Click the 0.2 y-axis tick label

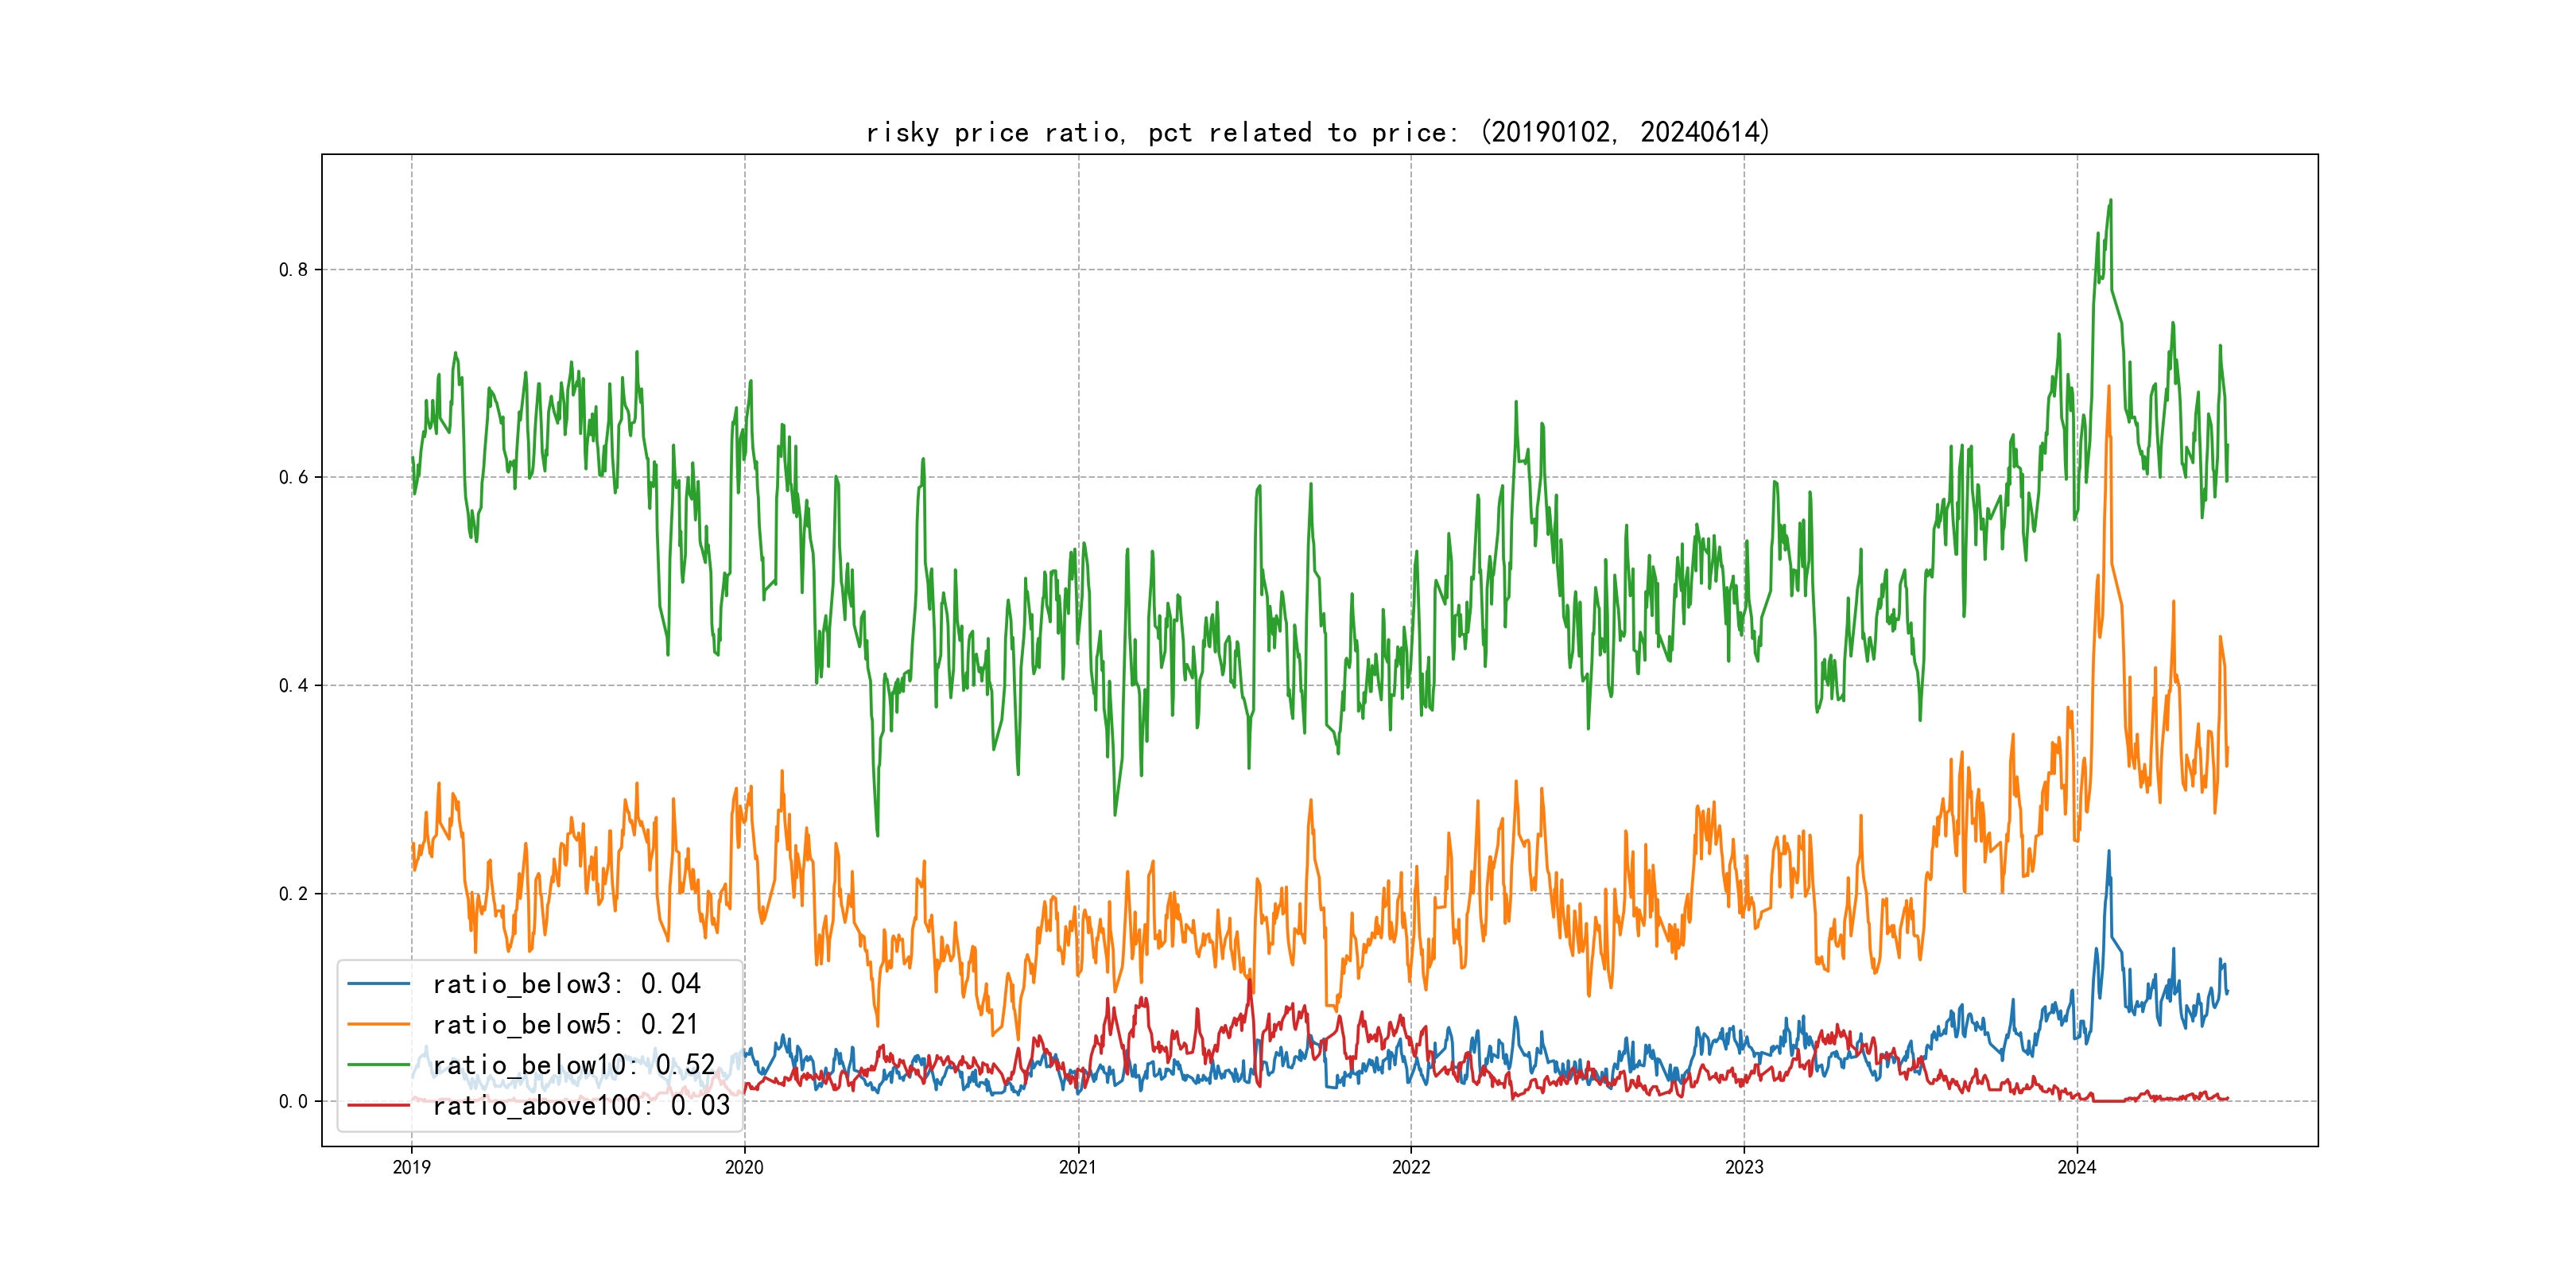click(x=293, y=893)
